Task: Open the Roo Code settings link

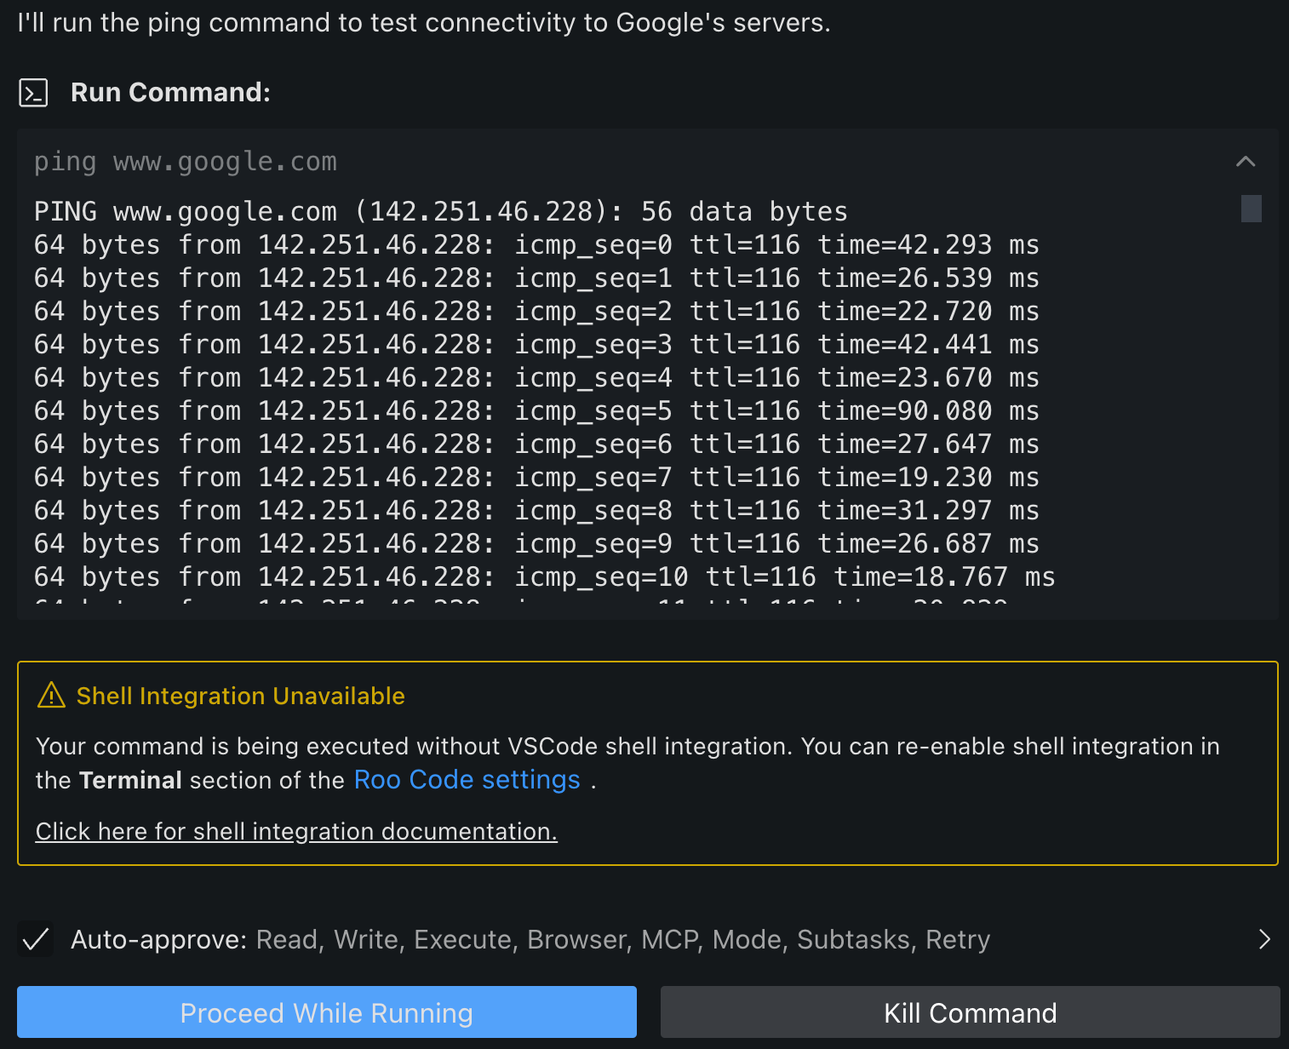Action: tap(467, 780)
